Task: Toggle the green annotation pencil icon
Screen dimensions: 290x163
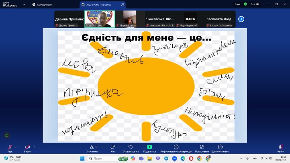Action: 6,135
